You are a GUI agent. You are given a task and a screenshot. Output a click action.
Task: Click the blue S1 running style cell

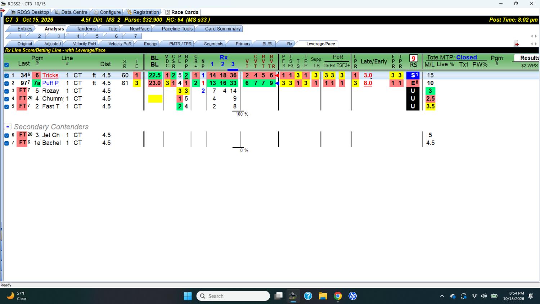click(413, 75)
